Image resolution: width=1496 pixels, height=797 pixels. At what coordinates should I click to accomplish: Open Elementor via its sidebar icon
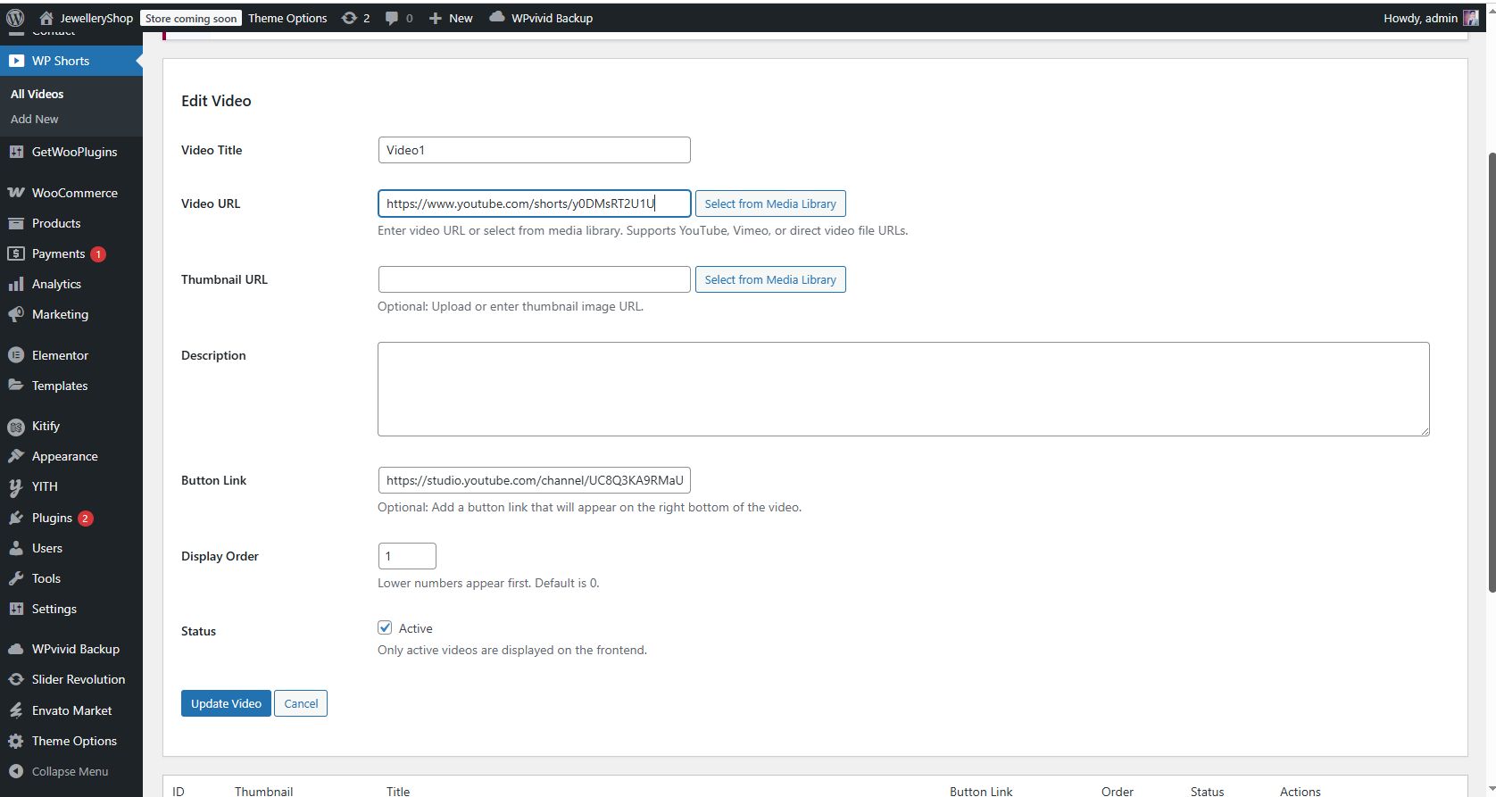(x=16, y=355)
